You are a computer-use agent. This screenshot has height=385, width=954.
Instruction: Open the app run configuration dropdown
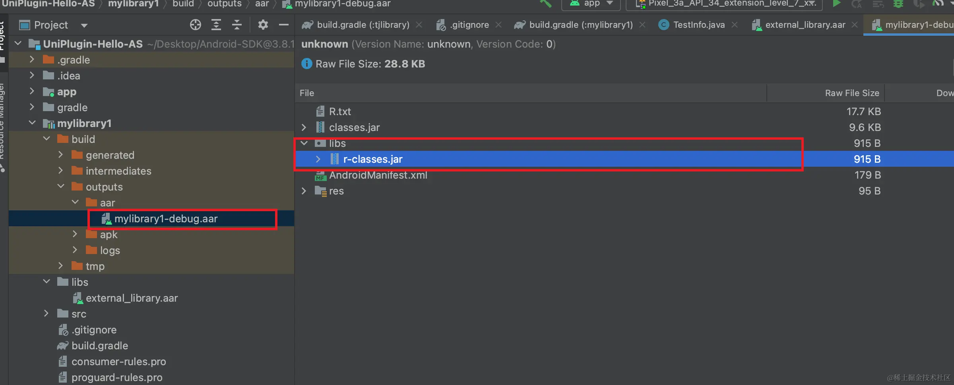point(591,4)
